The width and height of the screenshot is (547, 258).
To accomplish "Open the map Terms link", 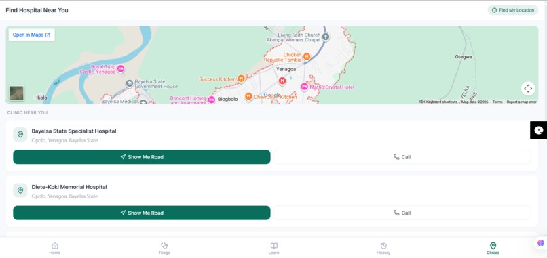I will click(497, 102).
